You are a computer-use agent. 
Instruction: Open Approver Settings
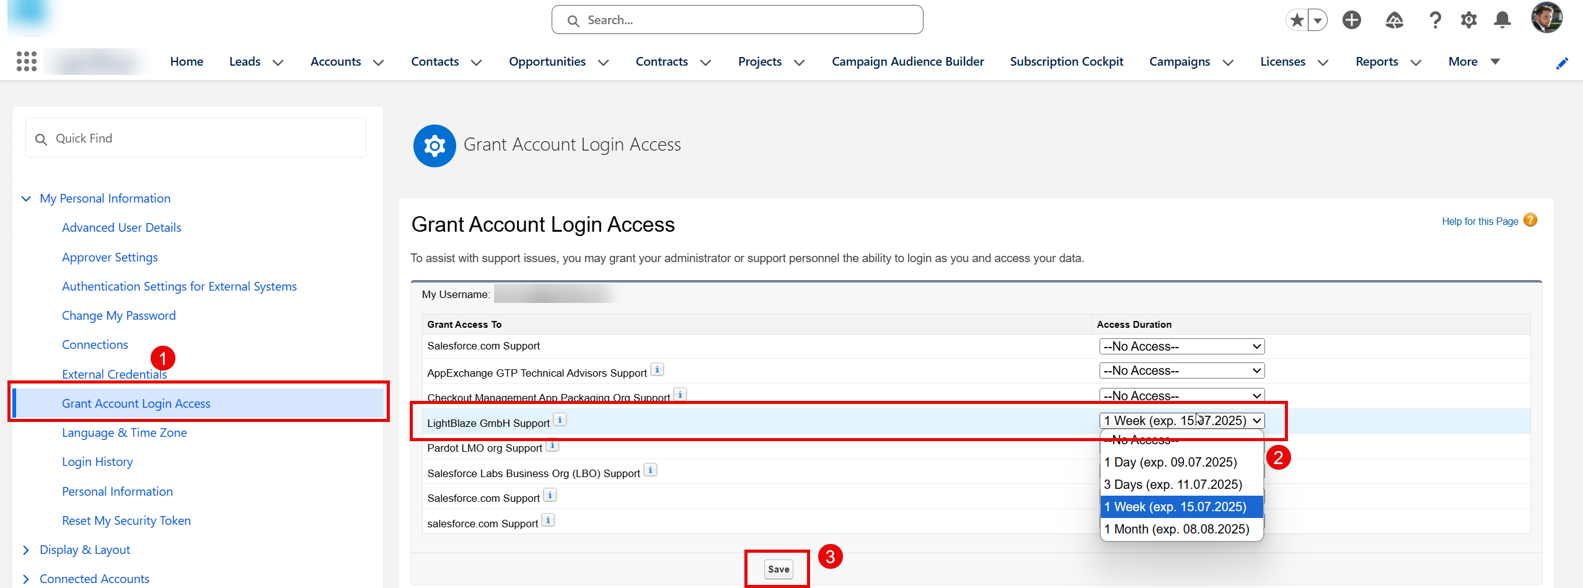point(110,257)
